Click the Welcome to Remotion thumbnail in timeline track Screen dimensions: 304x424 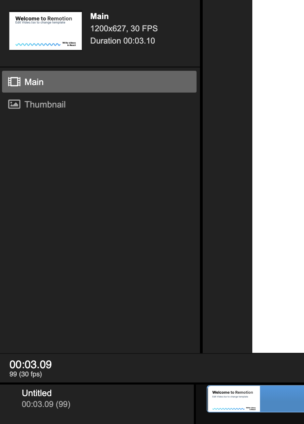click(234, 399)
